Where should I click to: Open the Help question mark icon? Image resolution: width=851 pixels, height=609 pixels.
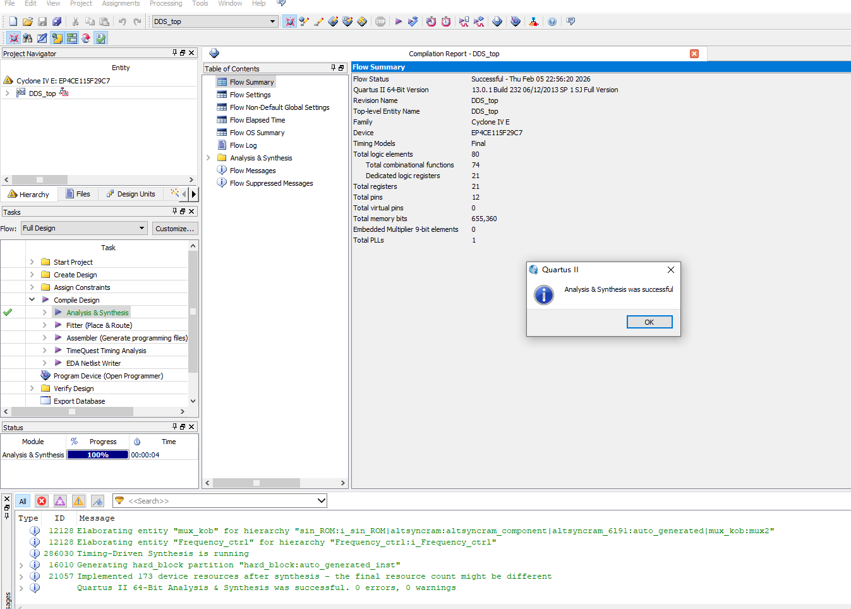(552, 21)
